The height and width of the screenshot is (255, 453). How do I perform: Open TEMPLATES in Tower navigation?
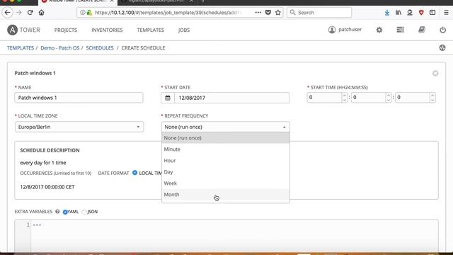[151, 30]
